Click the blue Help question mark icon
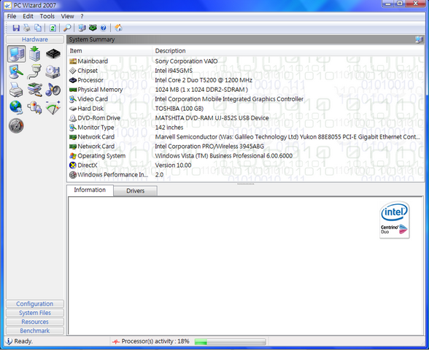This screenshot has height=350, width=429. tap(104, 28)
